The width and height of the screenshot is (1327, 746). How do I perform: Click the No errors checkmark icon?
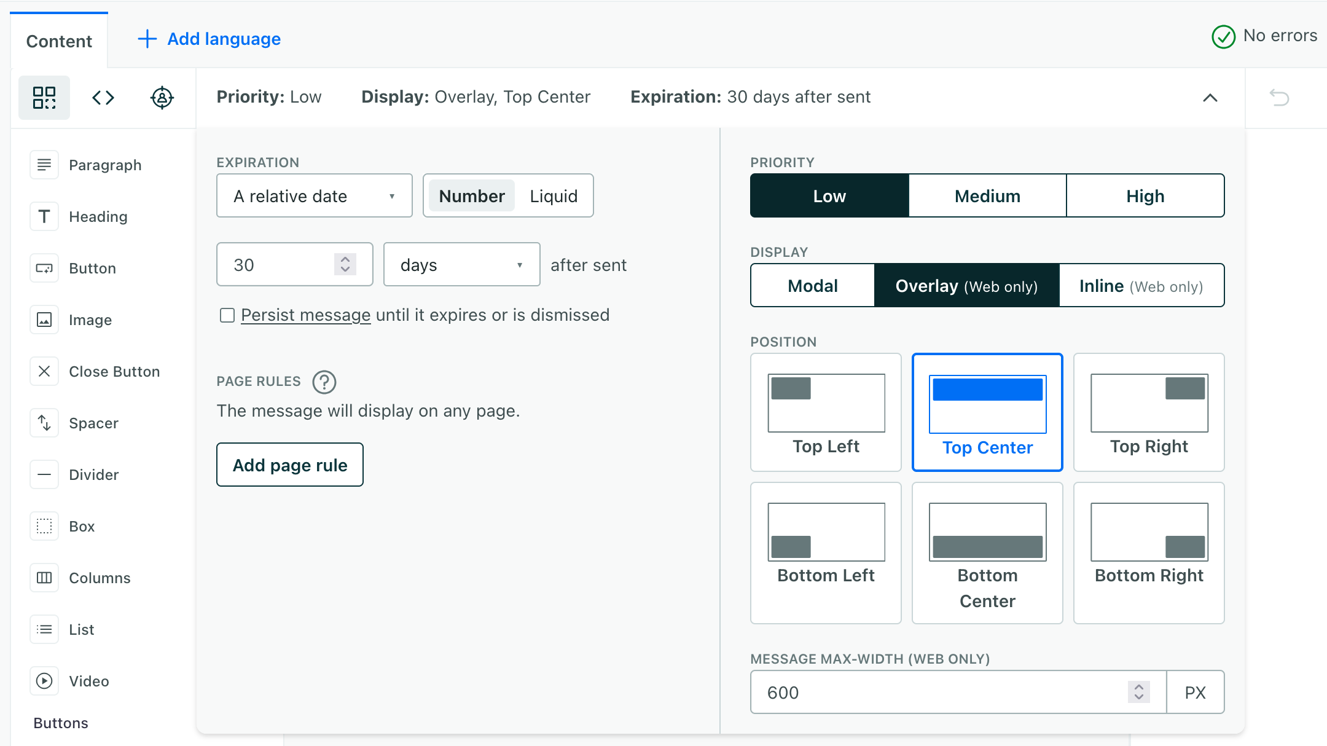[x=1223, y=37]
